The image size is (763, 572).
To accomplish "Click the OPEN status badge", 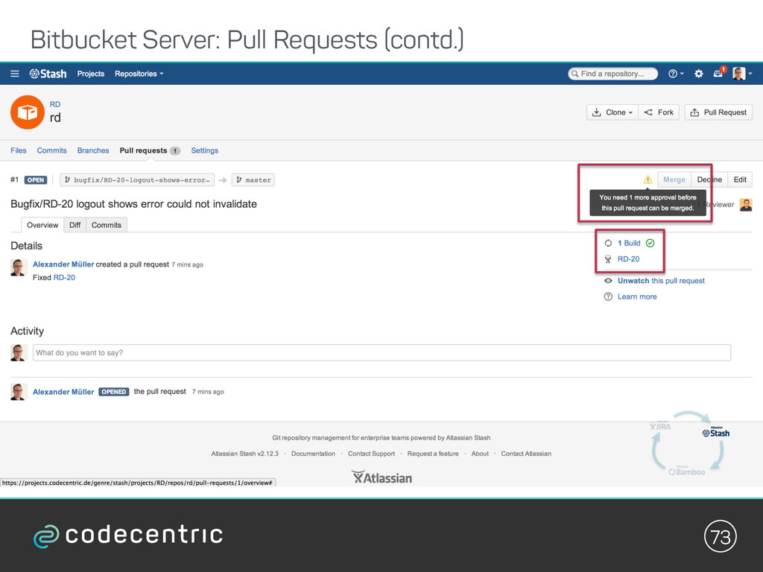I will coord(36,180).
